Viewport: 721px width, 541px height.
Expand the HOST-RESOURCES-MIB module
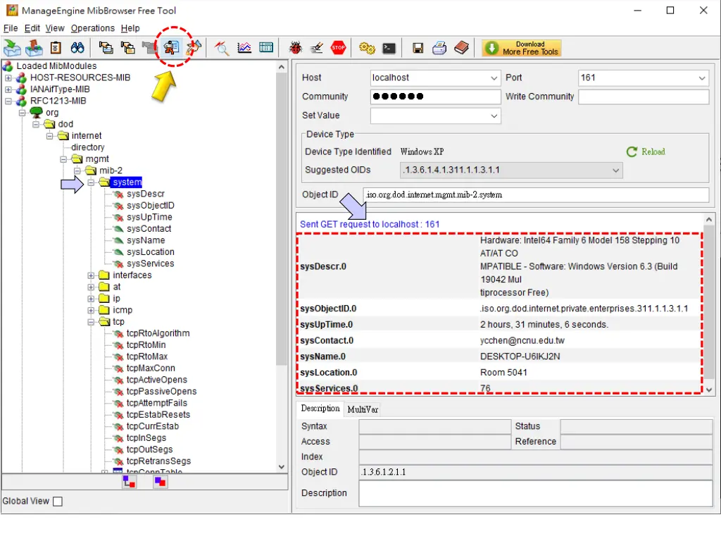tap(8, 77)
